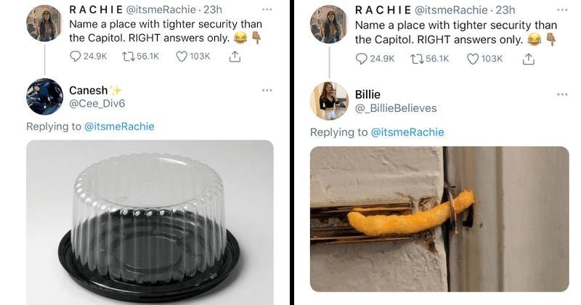Click @itsmeRachie link in Canesh reply
This screenshot has height=305, width=581.
119,126
